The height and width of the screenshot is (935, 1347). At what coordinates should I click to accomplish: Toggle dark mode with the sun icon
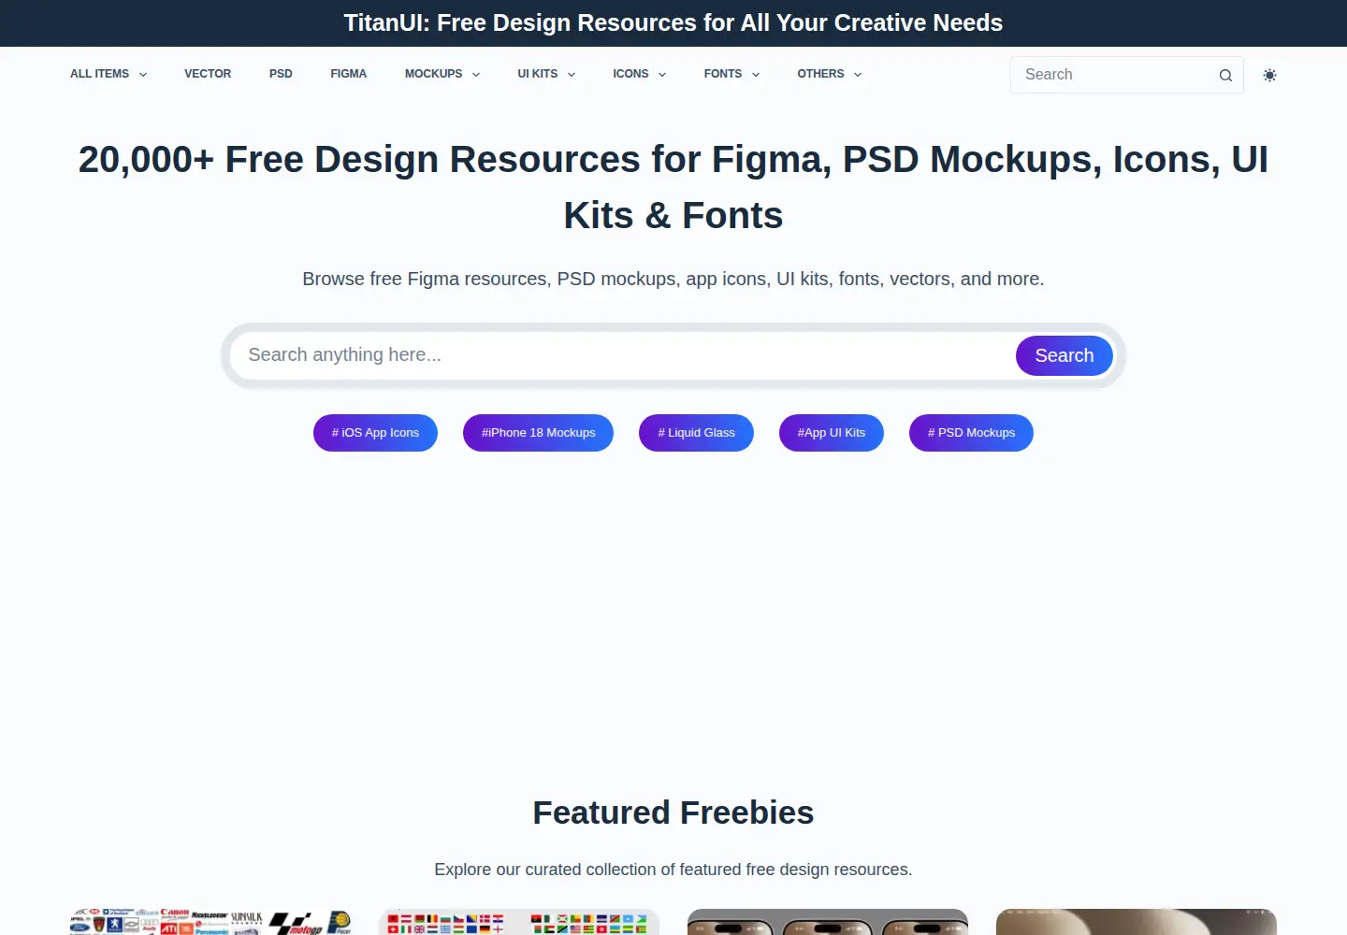pos(1269,75)
